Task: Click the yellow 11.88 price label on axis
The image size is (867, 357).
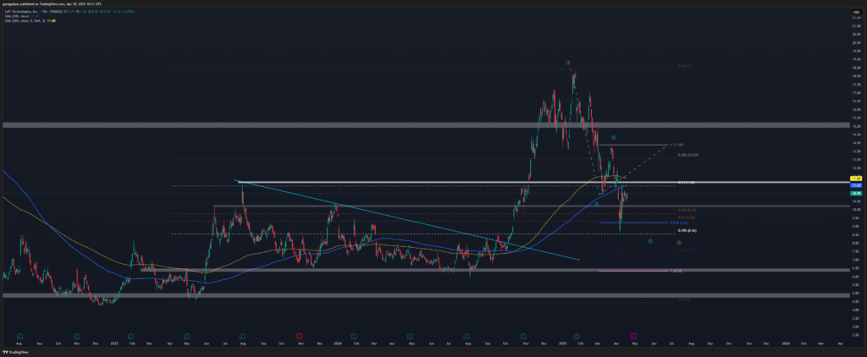Action: [x=857, y=178]
